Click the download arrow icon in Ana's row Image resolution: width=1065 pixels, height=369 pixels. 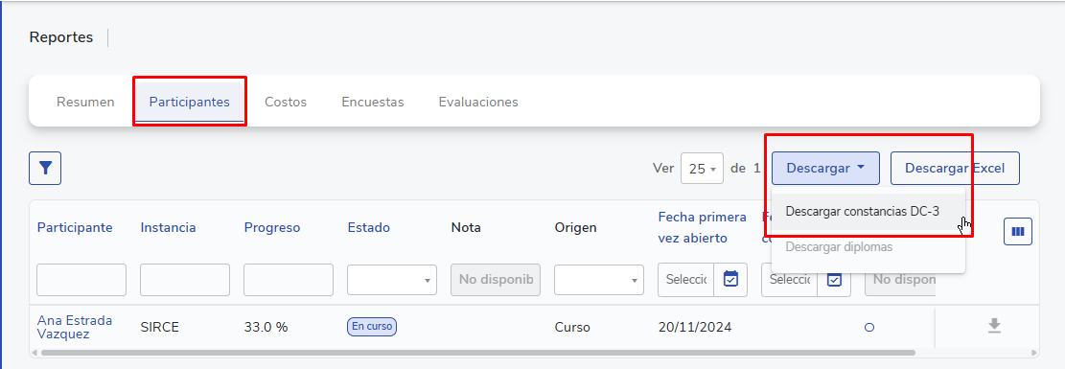[994, 327]
